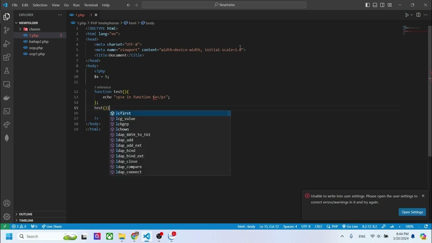The image size is (432, 243).
Task: Open dropdown next to Run Code button
Action: click(x=412, y=15)
